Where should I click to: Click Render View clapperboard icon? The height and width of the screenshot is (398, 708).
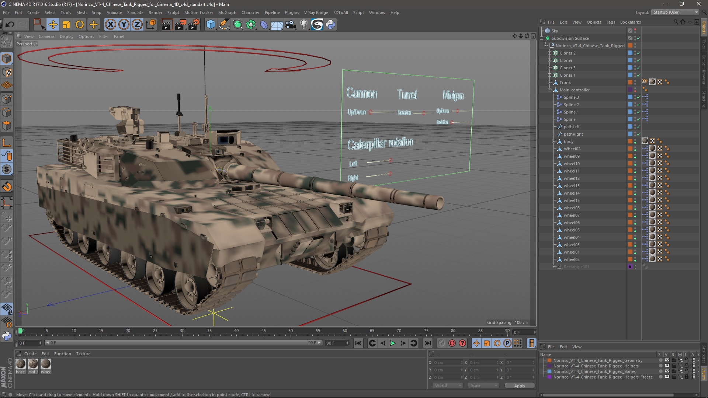167,25
